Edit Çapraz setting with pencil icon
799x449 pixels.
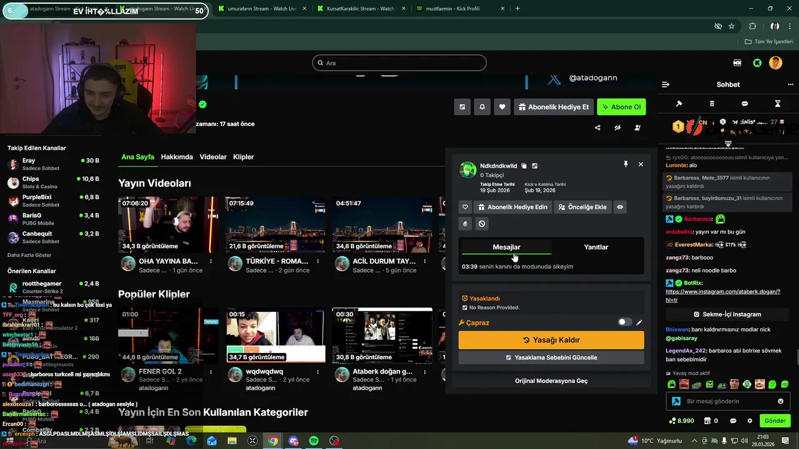coord(639,322)
